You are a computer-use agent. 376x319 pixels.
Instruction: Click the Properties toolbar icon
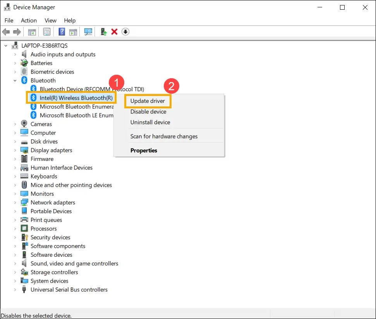pos(47,32)
